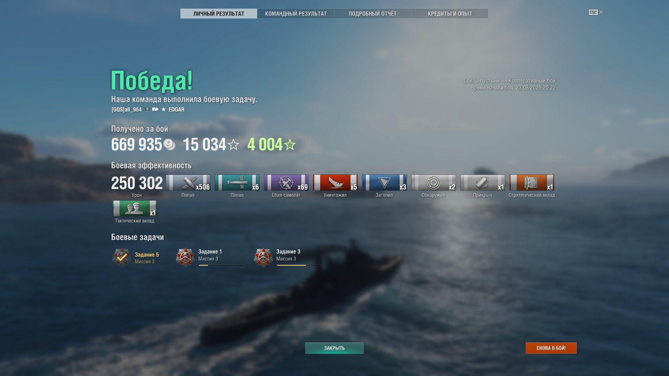Open completed Задание 5 mission medal
Image resolution: width=669 pixels, height=376 pixels.
click(122, 258)
